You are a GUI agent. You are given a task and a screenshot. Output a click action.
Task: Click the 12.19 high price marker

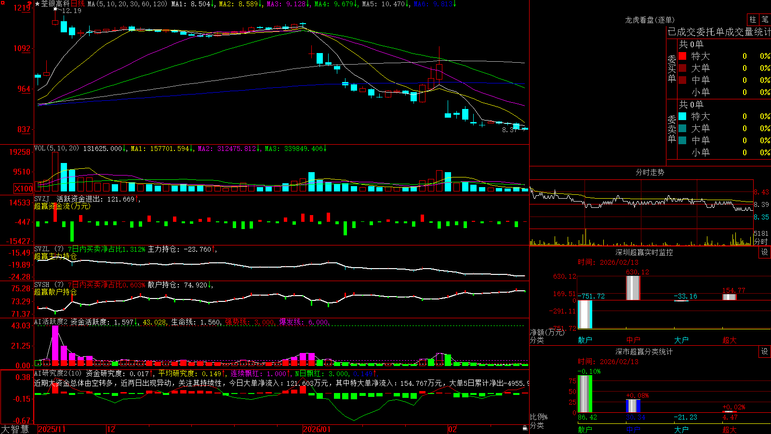(x=71, y=11)
